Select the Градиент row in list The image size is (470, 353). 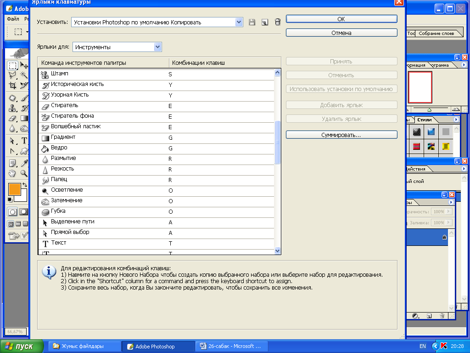[157, 137]
